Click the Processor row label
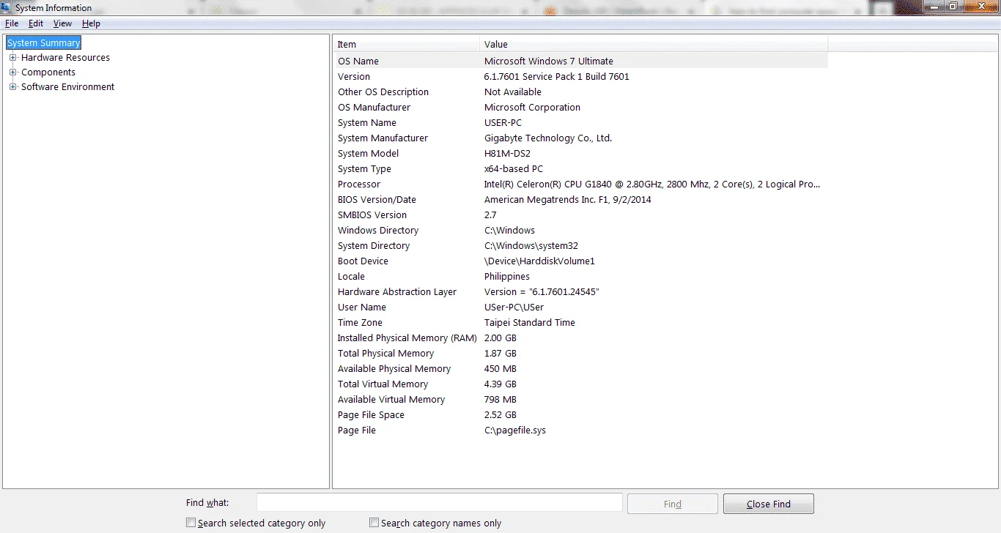This screenshot has width=1001, height=533. [359, 184]
